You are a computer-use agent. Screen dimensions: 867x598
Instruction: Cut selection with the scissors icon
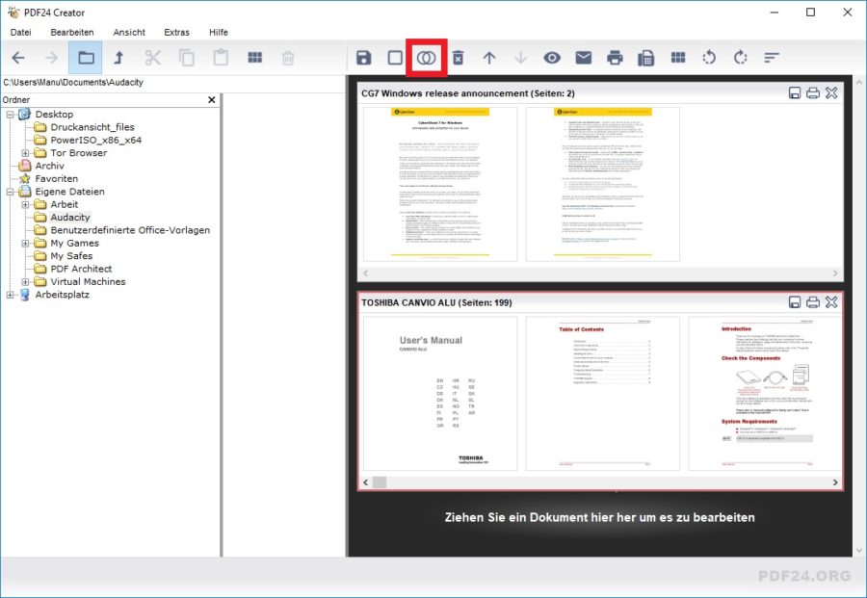pyautogui.click(x=151, y=57)
